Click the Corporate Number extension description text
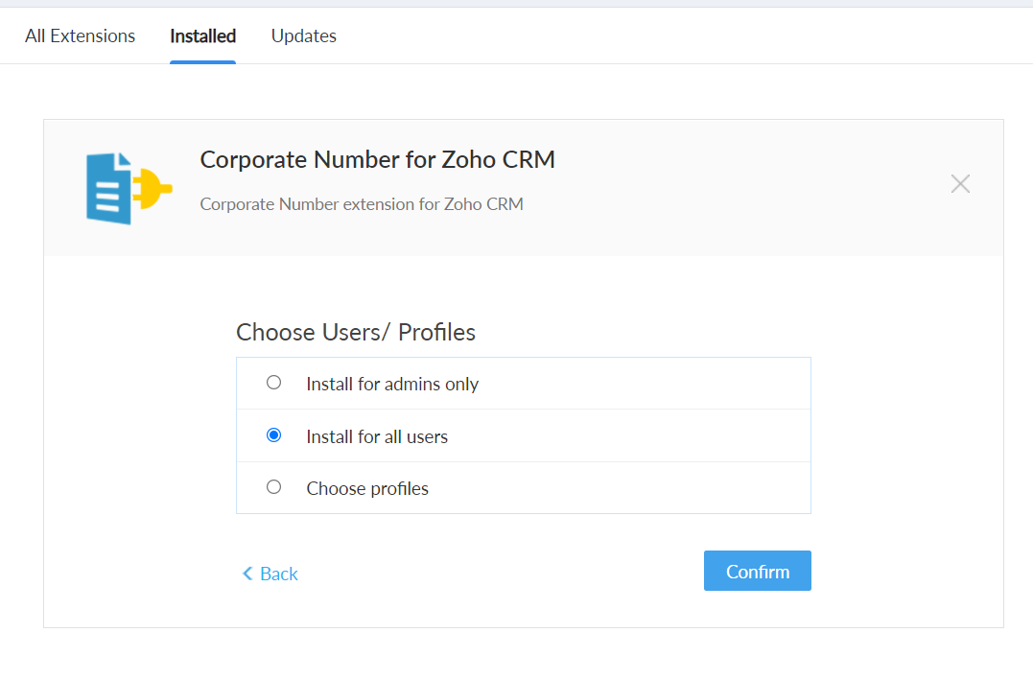Screen dimensions: 1033x680 pos(362,204)
